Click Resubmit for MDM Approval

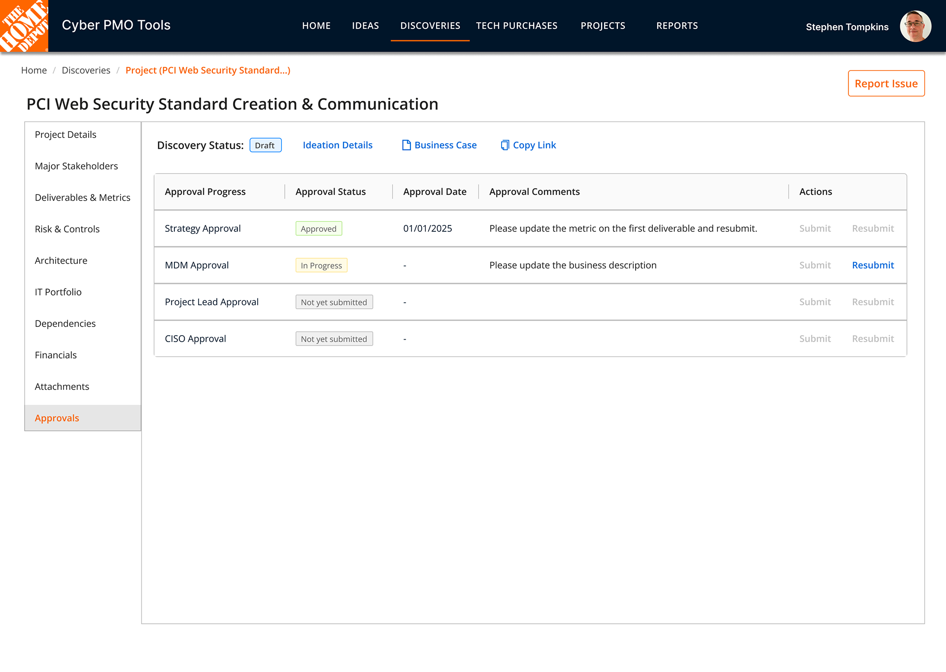pyautogui.click(x=873, y=265)
